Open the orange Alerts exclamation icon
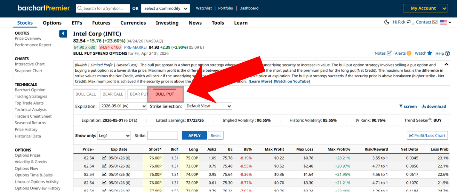The height and width of the screenshot is (195, 457). pyautogui.click(x=409, y=53)
